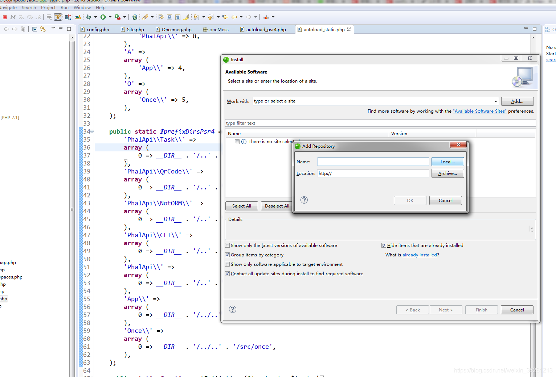Image resolution: width=556 pixels, height=377 pixels.
Task: Open the Project menu
Action: coord(48,8)
